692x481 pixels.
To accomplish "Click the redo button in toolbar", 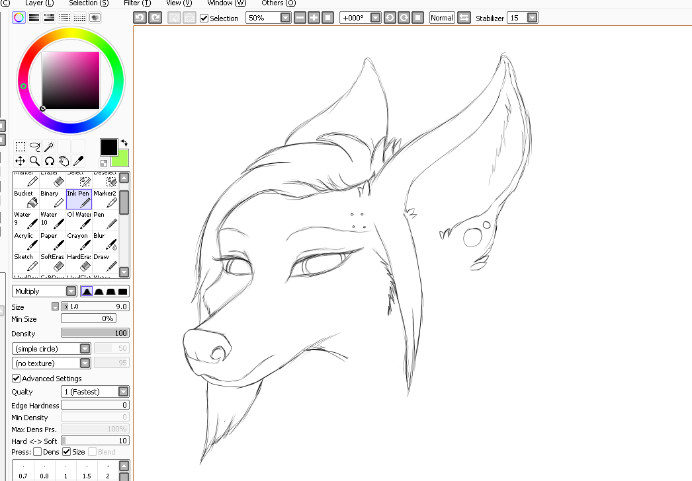I will (x=155, y=18).
